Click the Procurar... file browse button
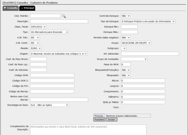Image resolution: width=188 pixels, height=135 pixels. 99,116
